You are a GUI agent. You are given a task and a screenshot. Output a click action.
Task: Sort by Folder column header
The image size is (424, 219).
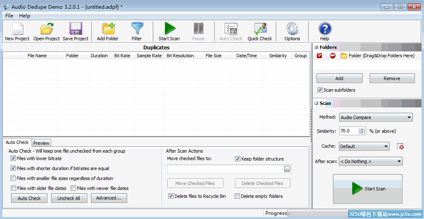point(73,56)
